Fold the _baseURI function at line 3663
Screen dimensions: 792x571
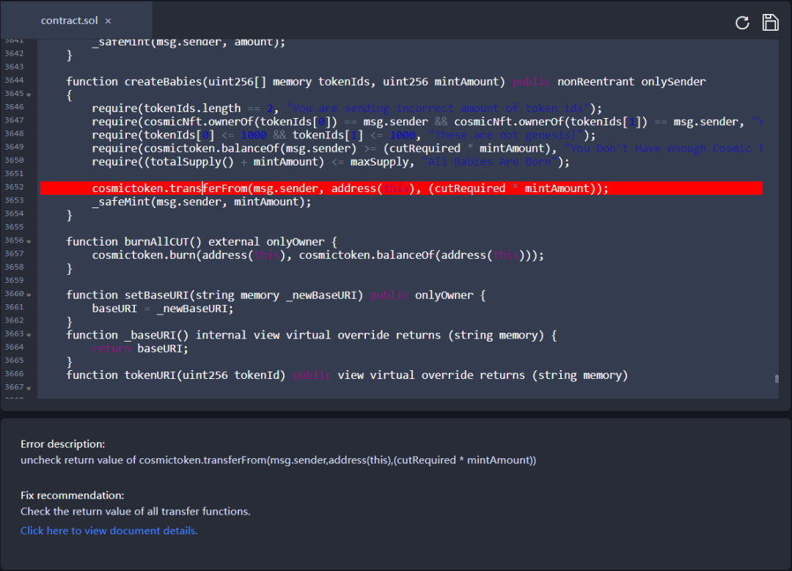29,334
